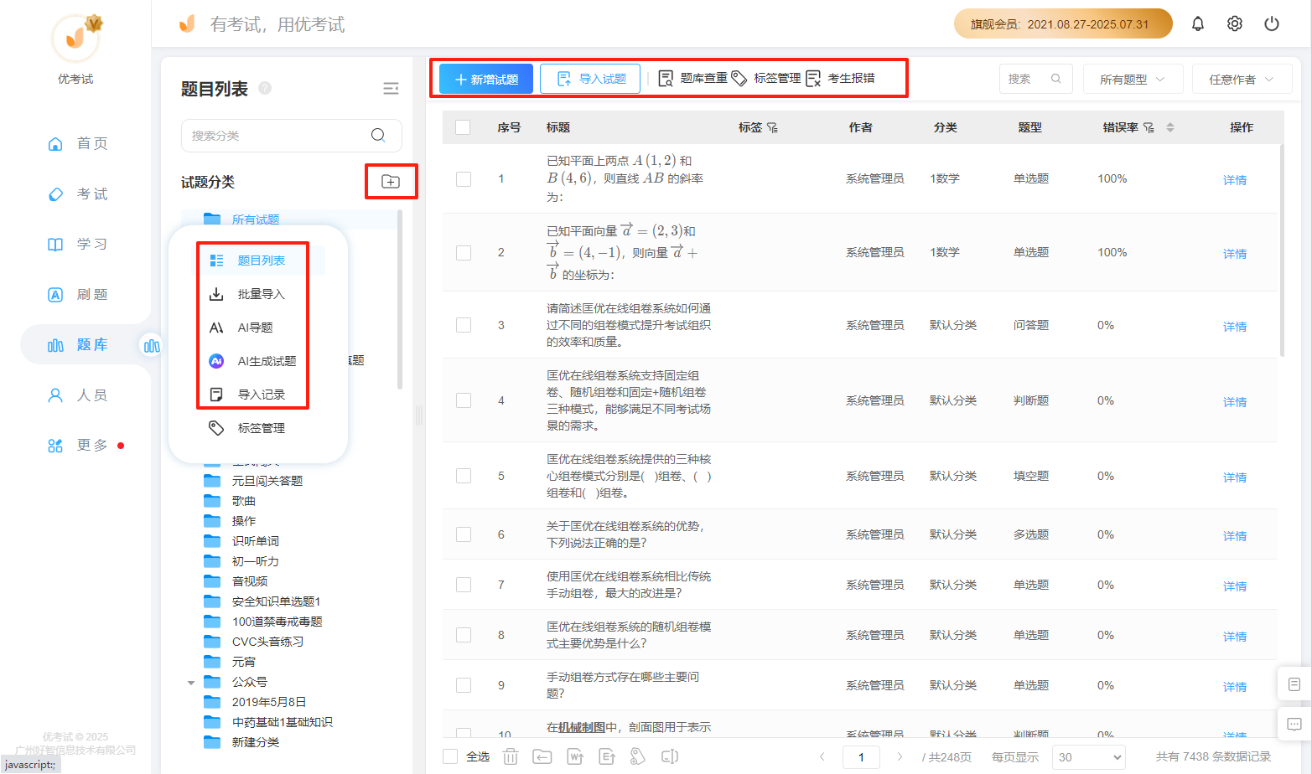Open settings gear in top bar
Viewport: 1312px width, 774px height.
[1235, 23]
